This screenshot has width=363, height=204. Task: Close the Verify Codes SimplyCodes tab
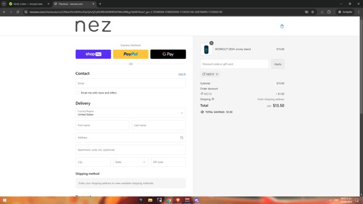[48, 4]
